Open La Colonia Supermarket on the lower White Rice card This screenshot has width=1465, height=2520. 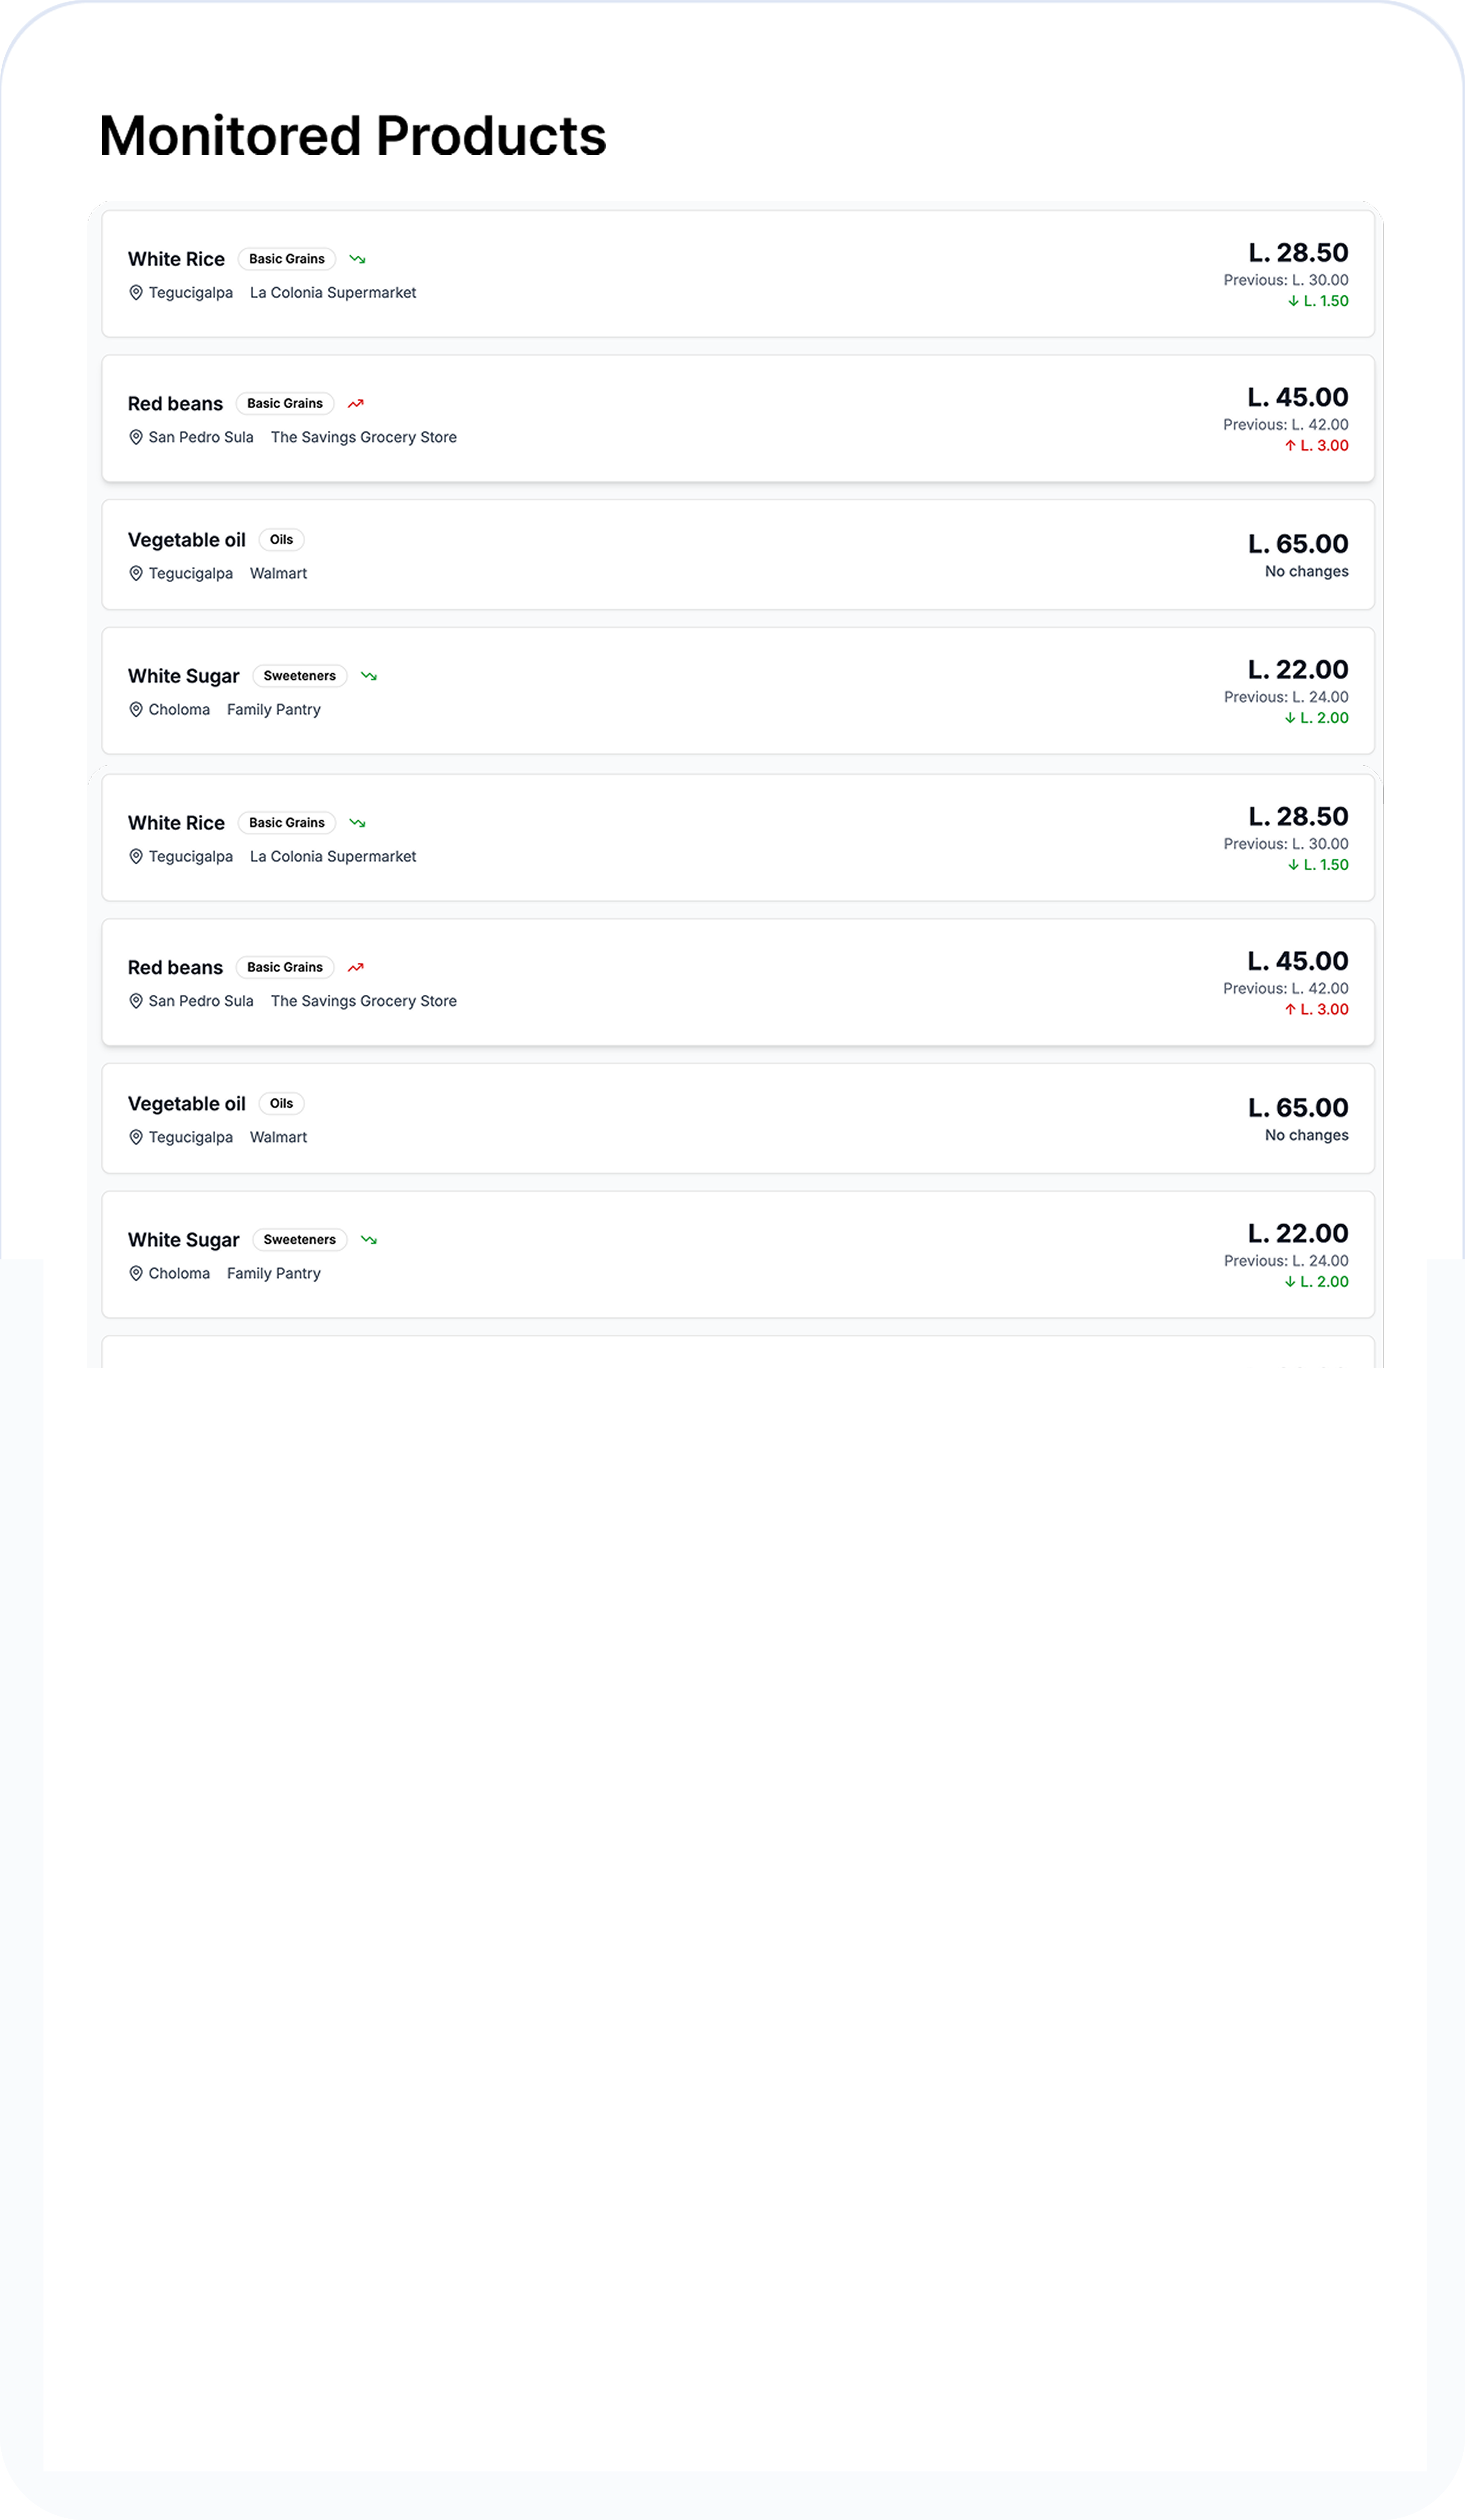(x=333, y=857)
